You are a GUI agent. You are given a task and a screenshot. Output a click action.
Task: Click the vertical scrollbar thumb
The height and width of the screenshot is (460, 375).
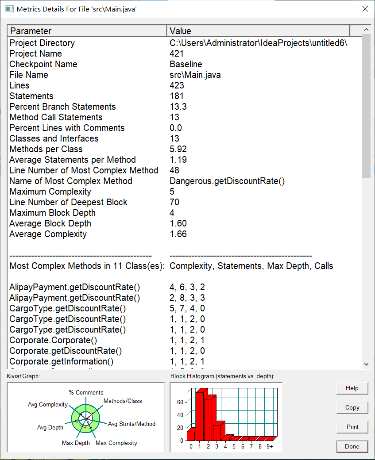(x=366, y=106)
